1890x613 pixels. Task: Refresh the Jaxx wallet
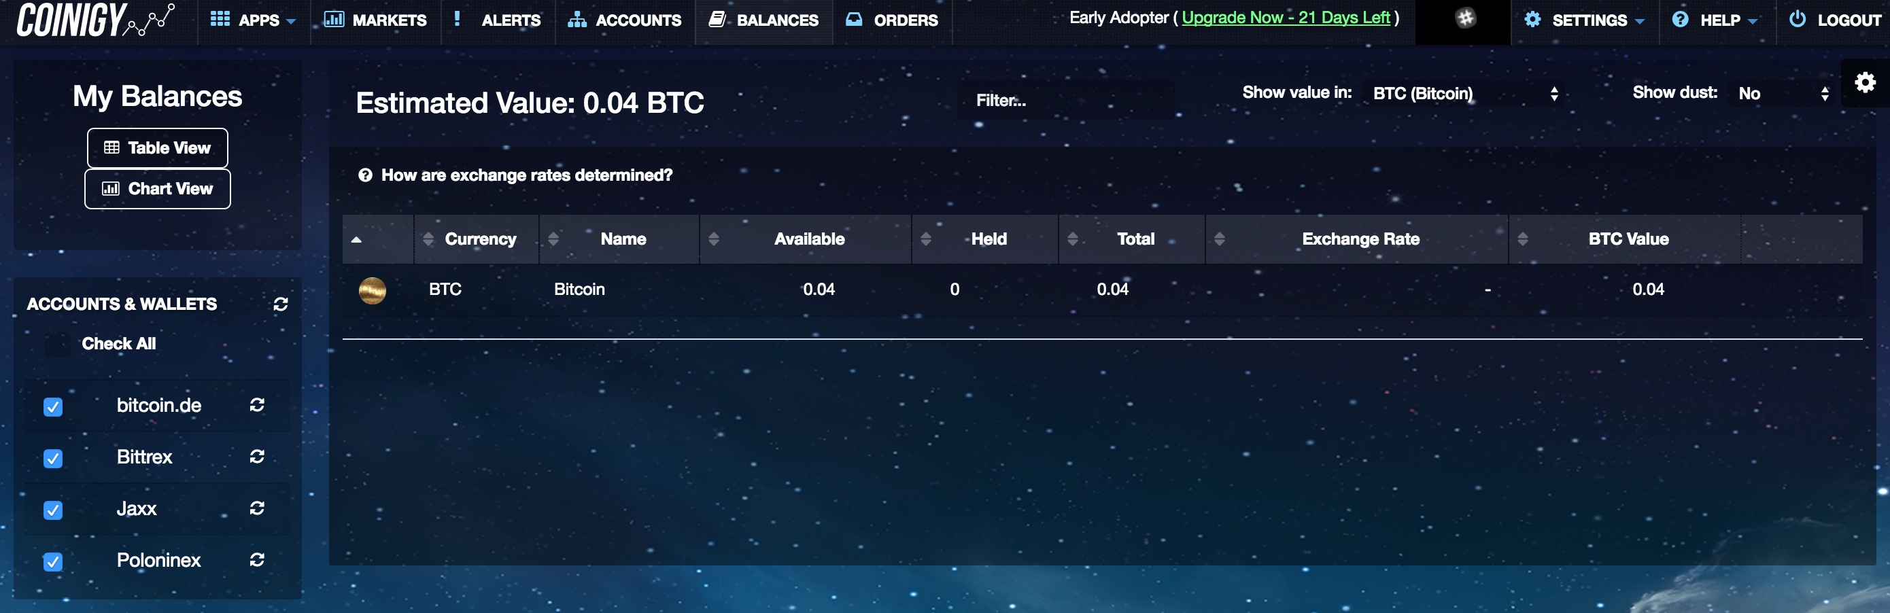tap(257, 508)
